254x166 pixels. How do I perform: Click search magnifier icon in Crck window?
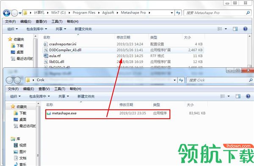click(251, 80)
